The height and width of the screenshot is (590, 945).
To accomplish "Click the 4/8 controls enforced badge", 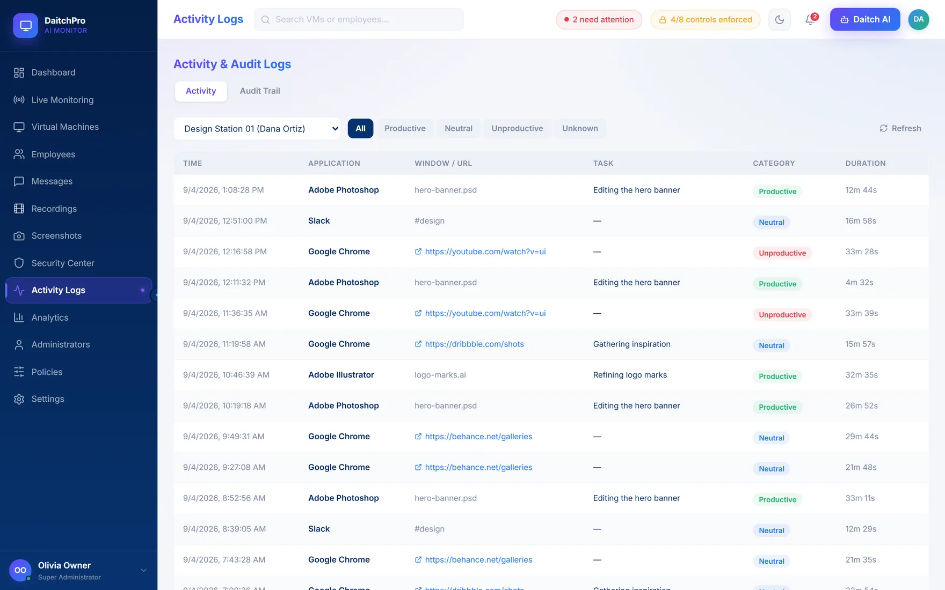I will click(x=705, y=20).
